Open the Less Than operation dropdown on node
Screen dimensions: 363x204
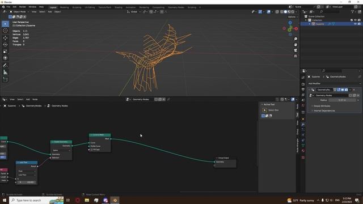27,175
